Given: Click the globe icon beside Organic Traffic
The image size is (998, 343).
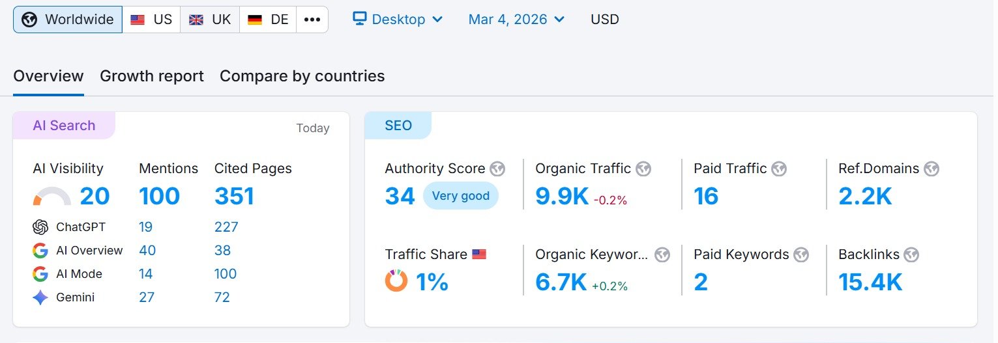Looking at the screenshot, I should coord(643,169).
